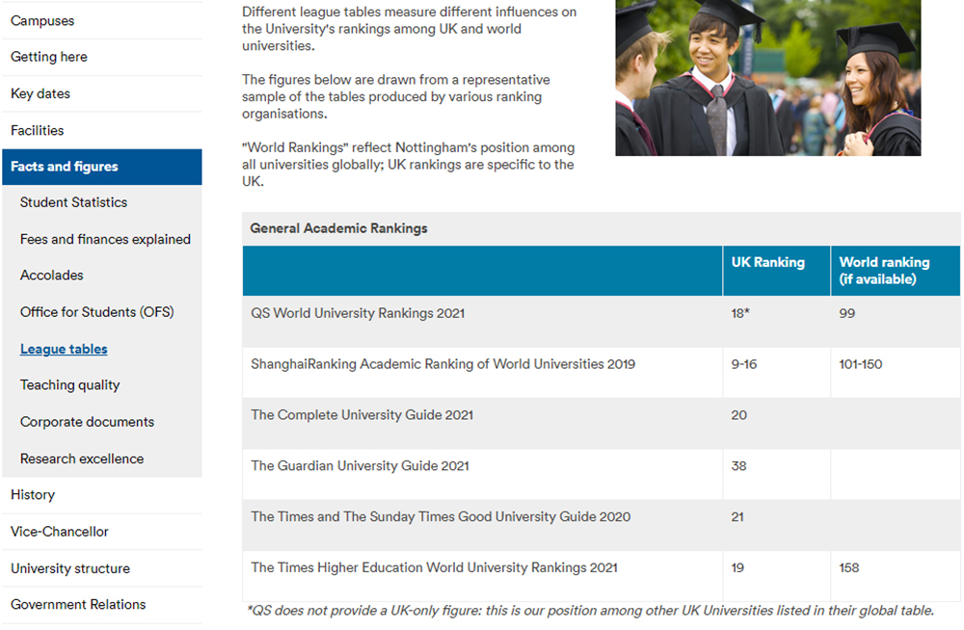Click the graduating students photo
The height and width of the screenshot is (630, 964).
[767, 77]
